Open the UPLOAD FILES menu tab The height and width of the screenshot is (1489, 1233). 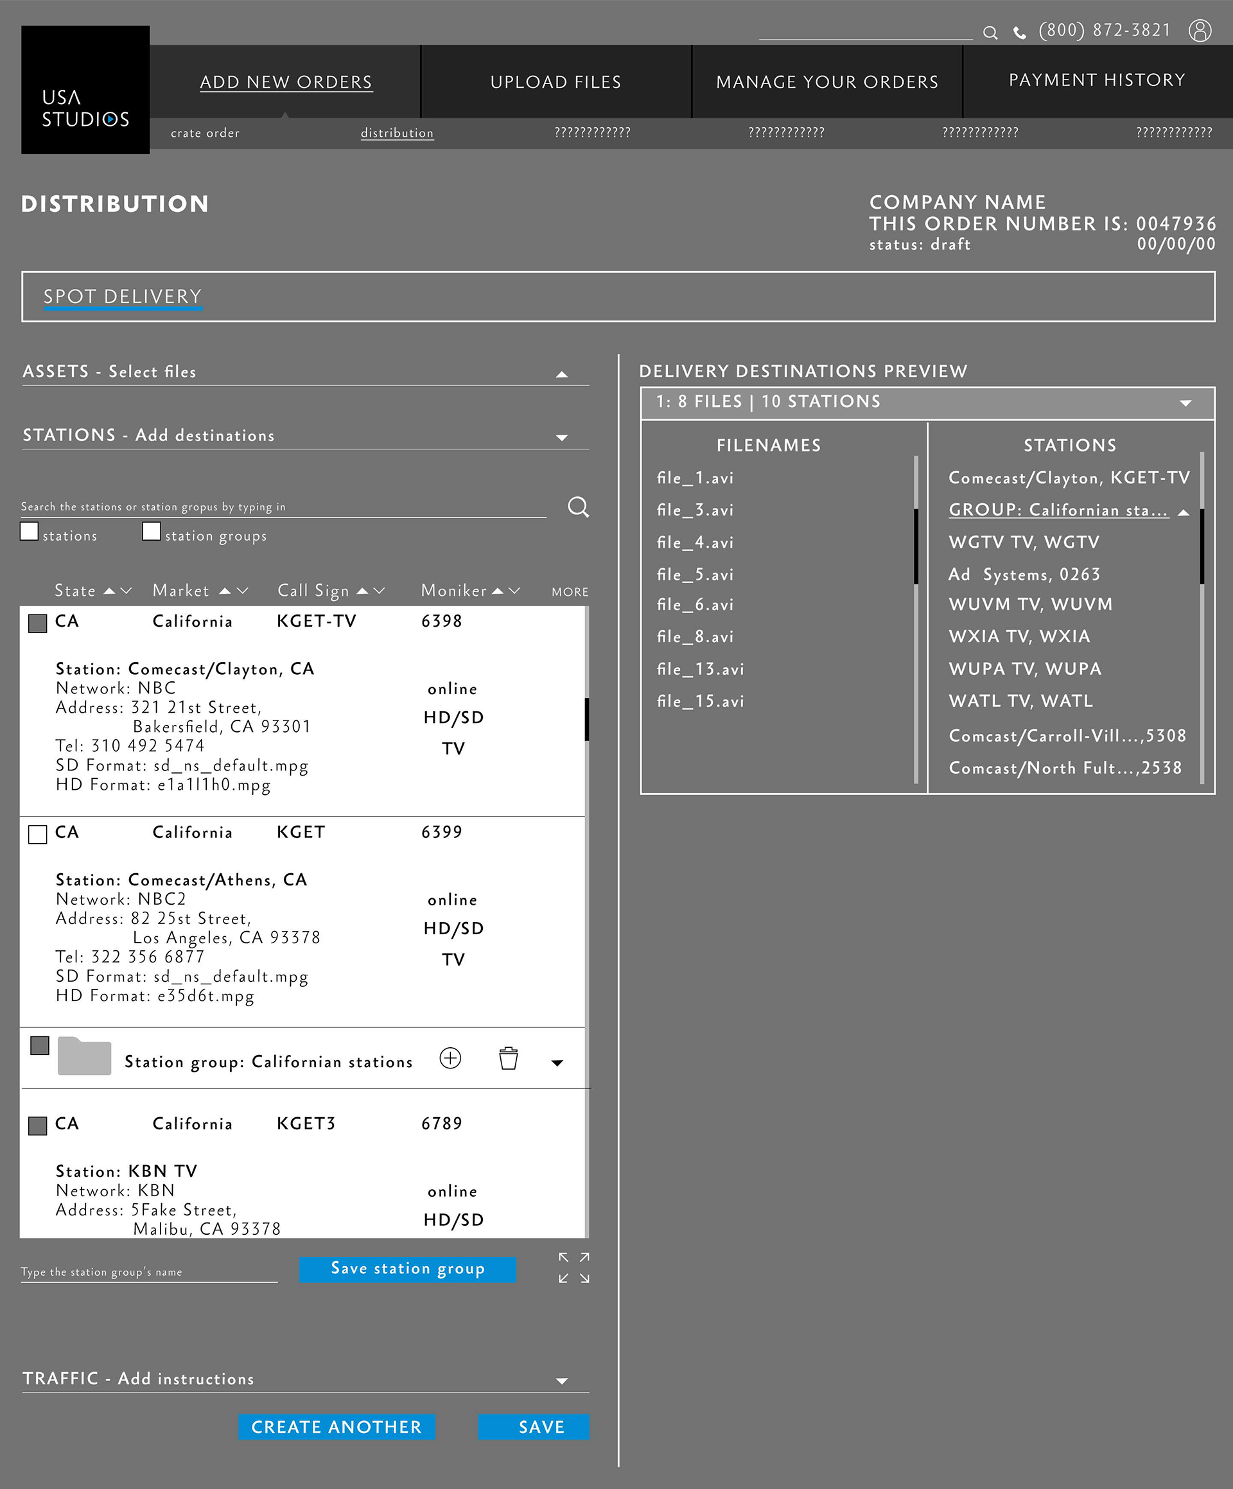point(555,82)
